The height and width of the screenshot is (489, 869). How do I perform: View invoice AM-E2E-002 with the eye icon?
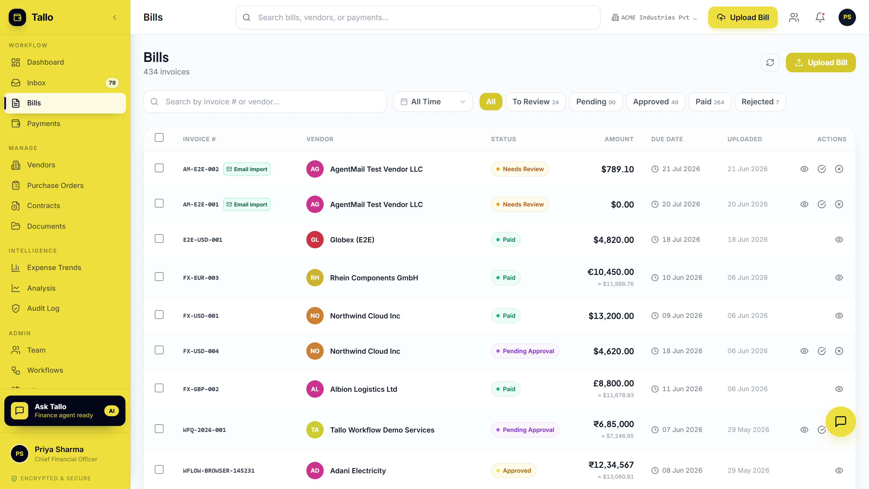[x=804, y=169]
